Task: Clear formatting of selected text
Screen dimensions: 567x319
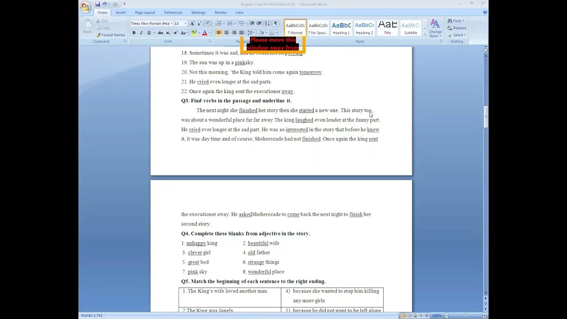Action: pyautogui.click(x=207, y=23)
